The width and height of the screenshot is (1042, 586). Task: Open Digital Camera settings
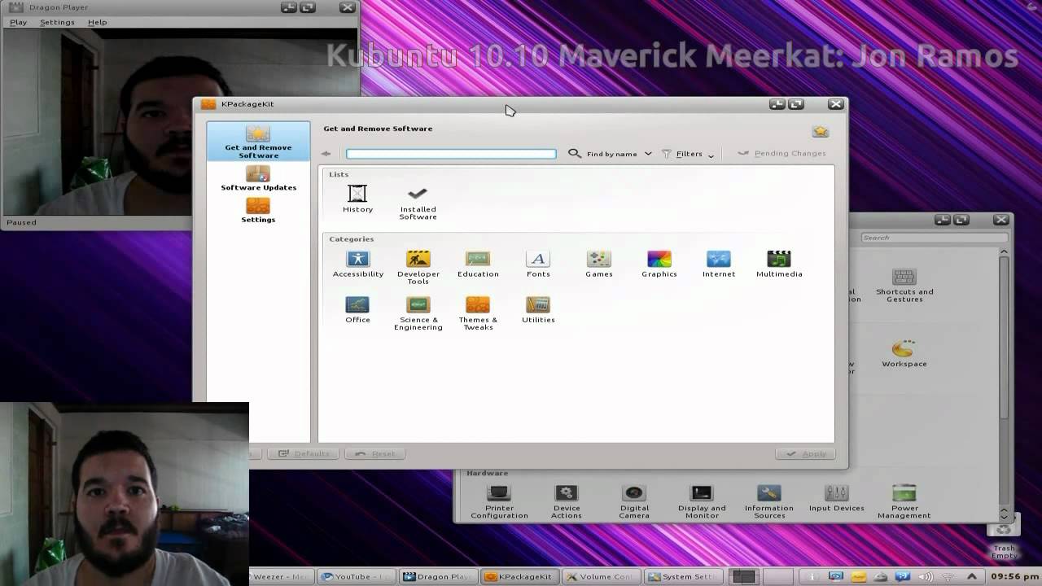634,501
